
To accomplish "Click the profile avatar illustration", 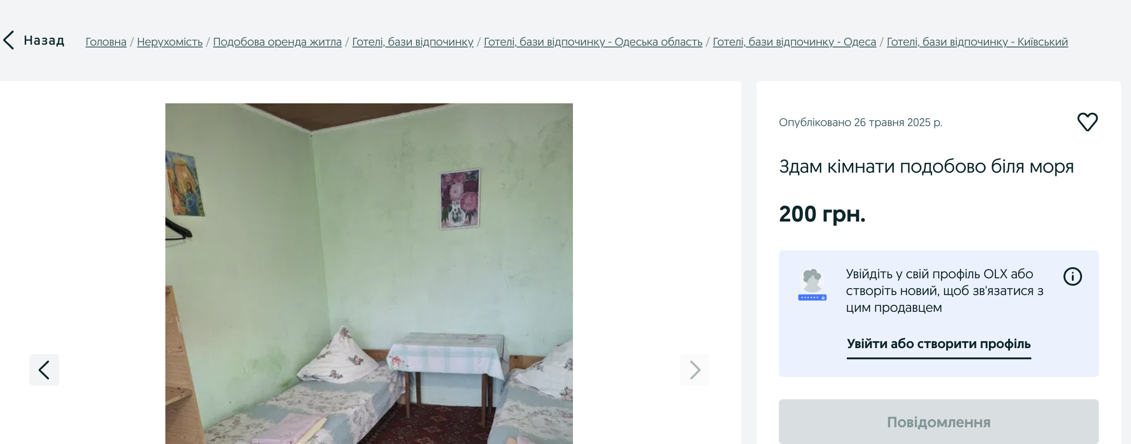I will coord(812,284).
